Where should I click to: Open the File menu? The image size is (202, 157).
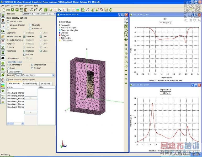tap(2, 6)
